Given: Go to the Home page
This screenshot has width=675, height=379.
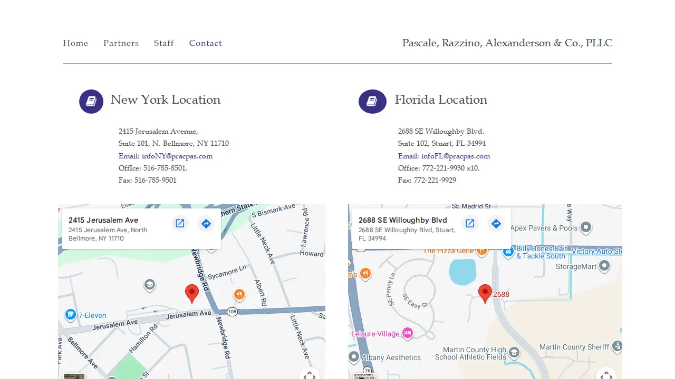Looking at the screenshot, I should tap(76, 43).
